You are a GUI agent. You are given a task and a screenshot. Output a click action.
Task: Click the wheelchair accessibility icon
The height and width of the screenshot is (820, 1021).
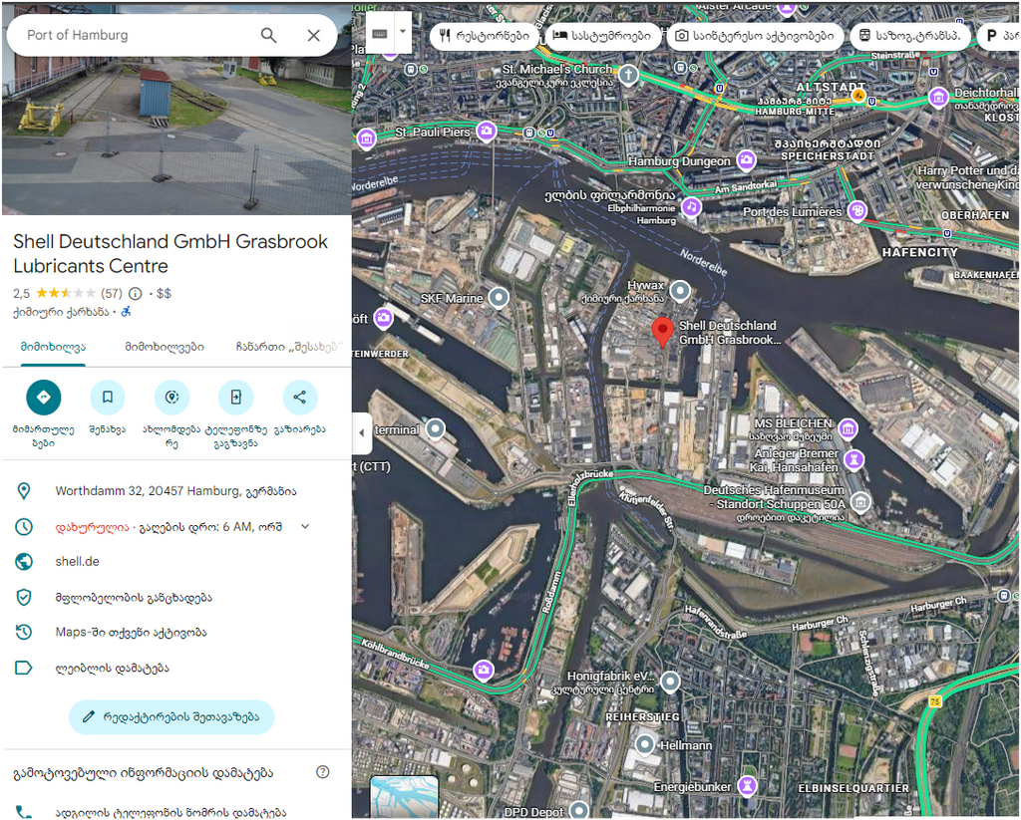(x=127, y=312)
